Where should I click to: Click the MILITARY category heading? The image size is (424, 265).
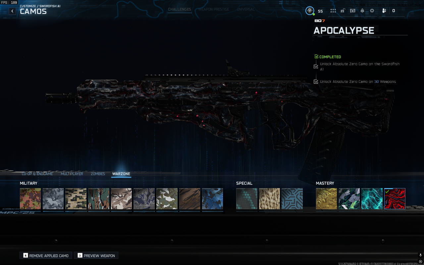pos(28,183)
